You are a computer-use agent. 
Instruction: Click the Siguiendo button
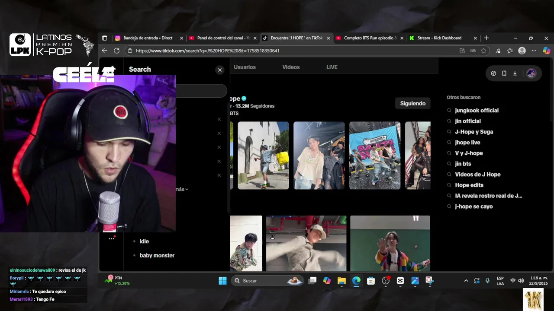pos(413,103)
